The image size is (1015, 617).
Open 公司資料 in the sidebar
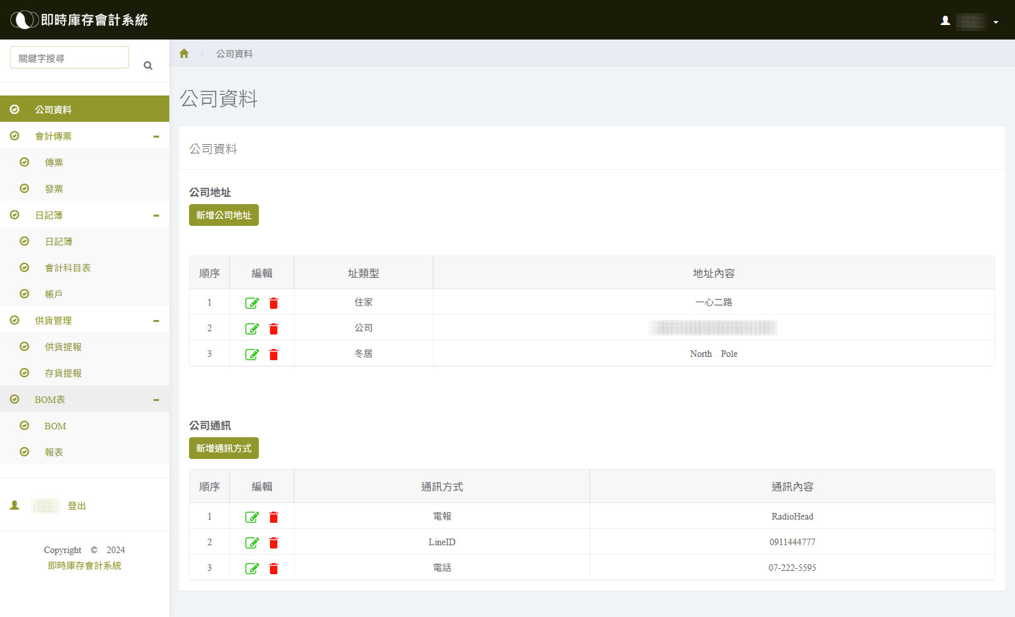pos(84,109)
